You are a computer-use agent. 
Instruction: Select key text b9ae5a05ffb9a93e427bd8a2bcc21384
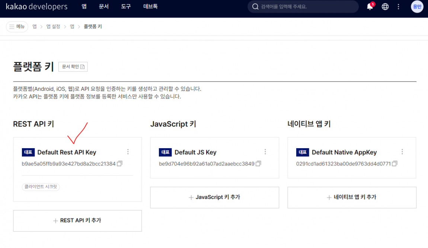(x=68, y=164)
